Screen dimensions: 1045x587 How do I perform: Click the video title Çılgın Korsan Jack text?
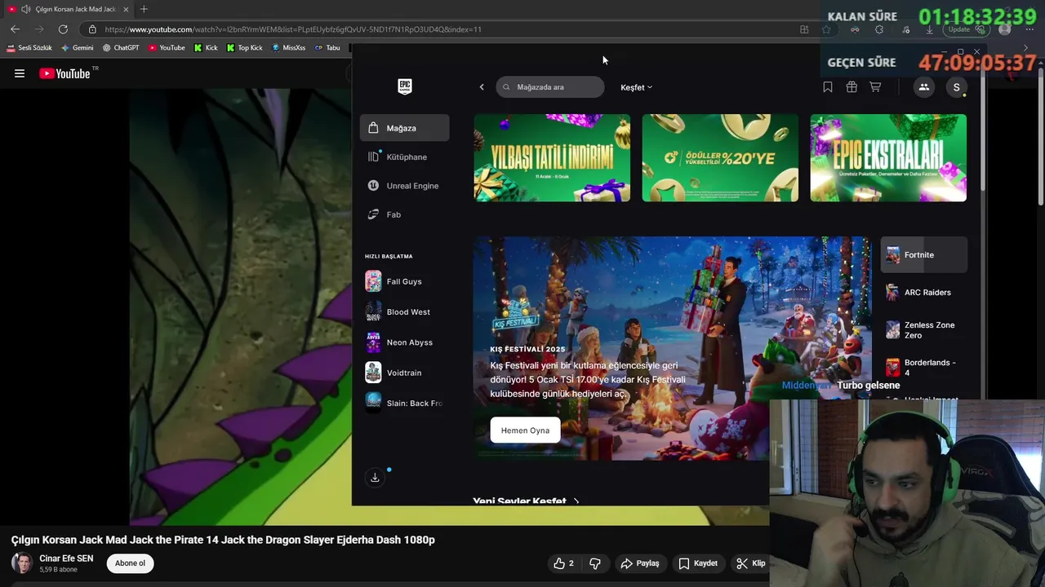pyautogui.click(x=223, y=540)
